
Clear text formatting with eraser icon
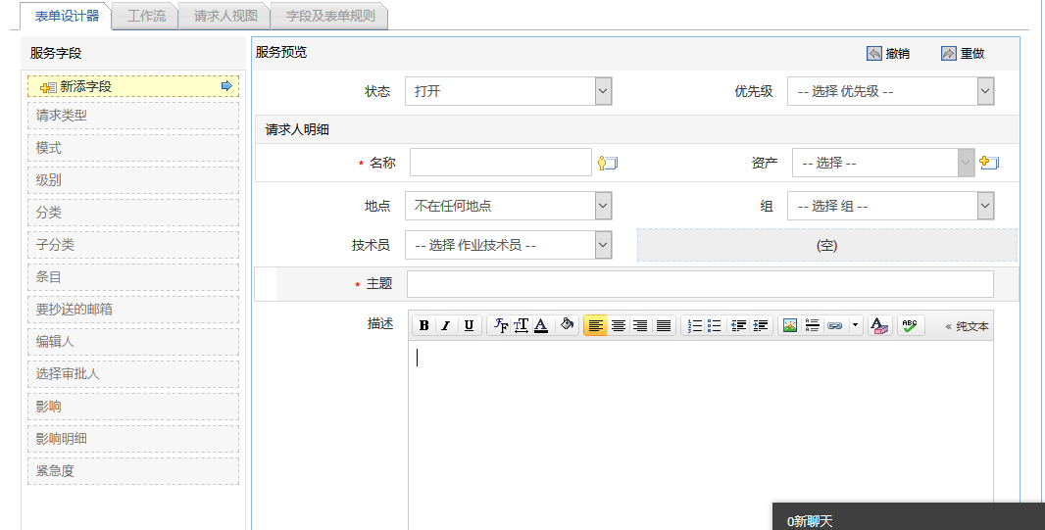(879, 325)
